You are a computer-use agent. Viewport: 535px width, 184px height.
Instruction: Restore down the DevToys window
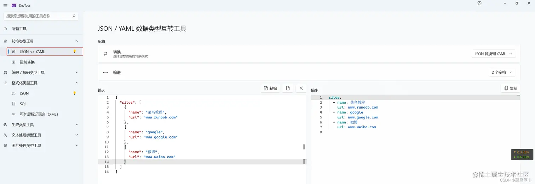point(517,3)
